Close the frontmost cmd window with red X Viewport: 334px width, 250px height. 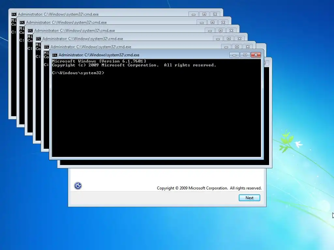[256, 55]
